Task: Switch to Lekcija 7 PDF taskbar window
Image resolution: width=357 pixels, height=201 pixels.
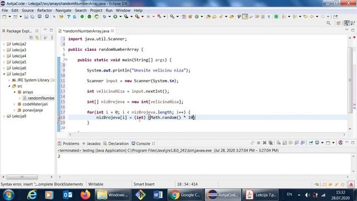Action: pos(260,195)
